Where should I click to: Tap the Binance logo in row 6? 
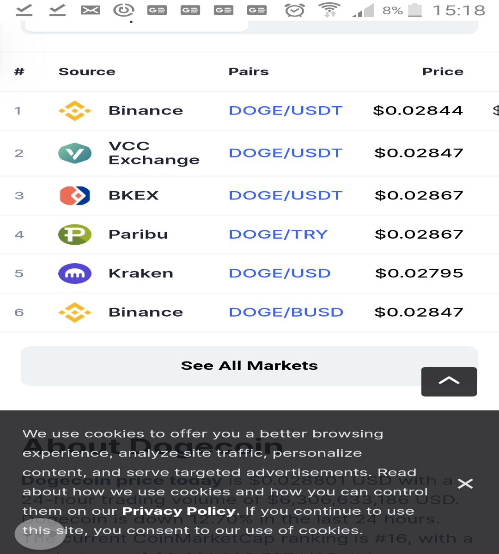[75, 313]
